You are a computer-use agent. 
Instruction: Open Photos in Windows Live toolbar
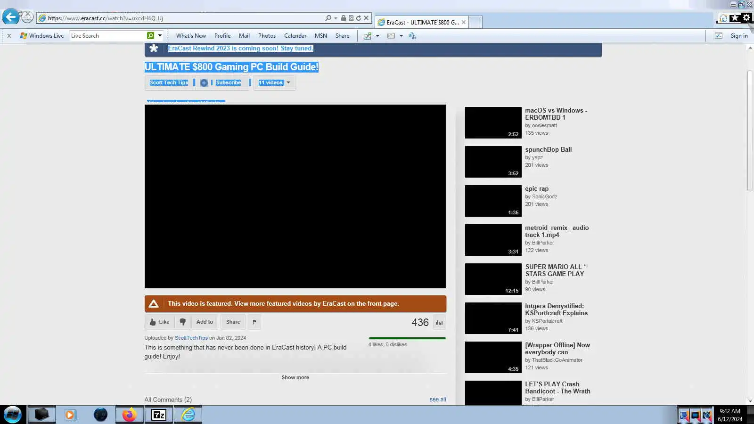point(267,36)
